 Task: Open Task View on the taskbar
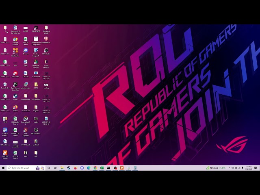[55, 168]
